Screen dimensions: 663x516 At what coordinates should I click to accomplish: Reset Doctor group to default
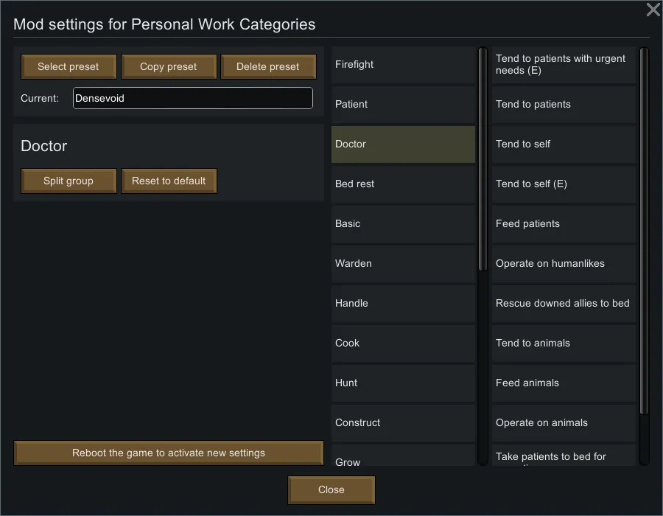[169, 181]
